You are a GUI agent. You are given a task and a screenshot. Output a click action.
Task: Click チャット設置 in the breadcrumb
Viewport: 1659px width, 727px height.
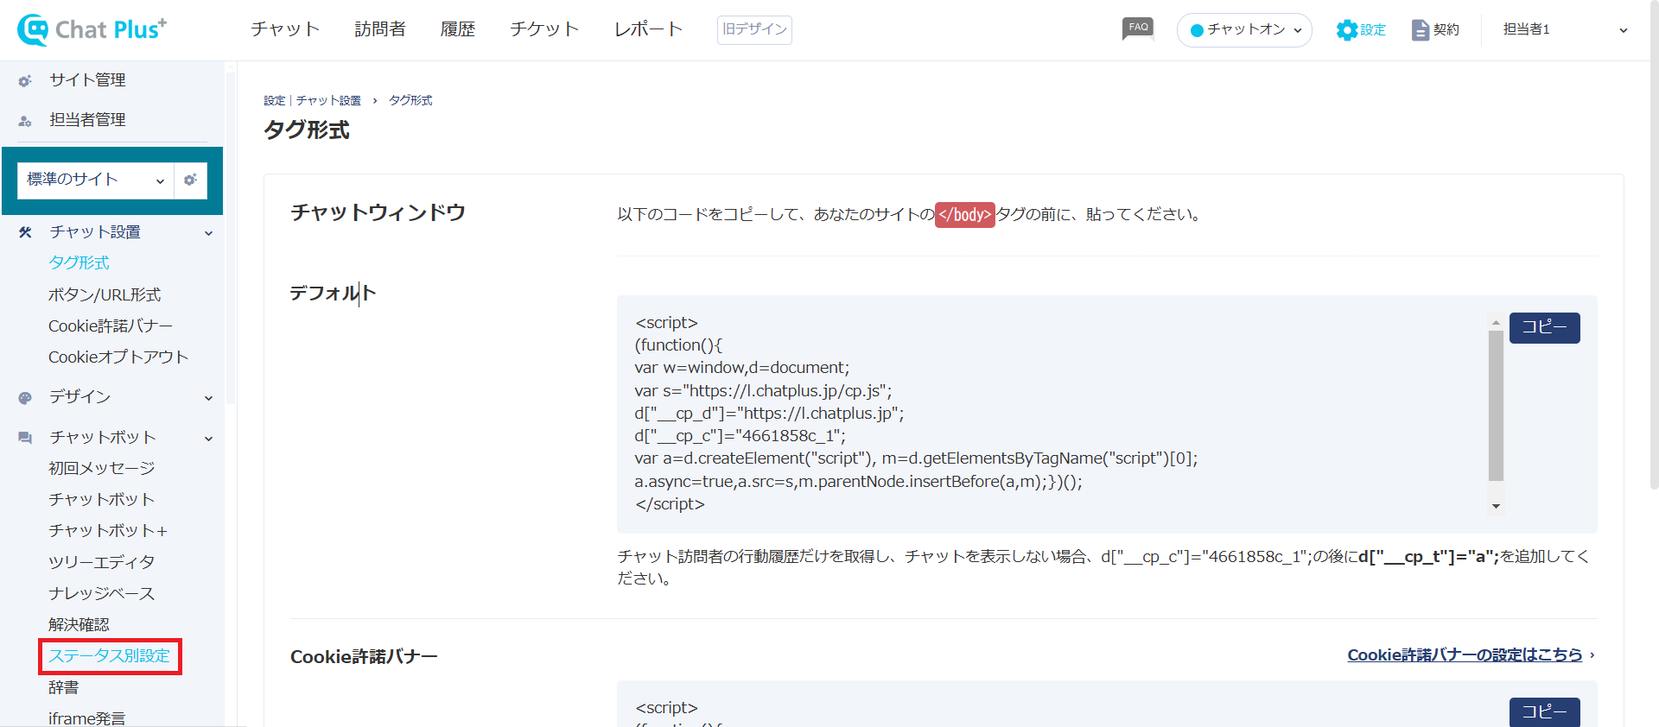coord(328,101)
